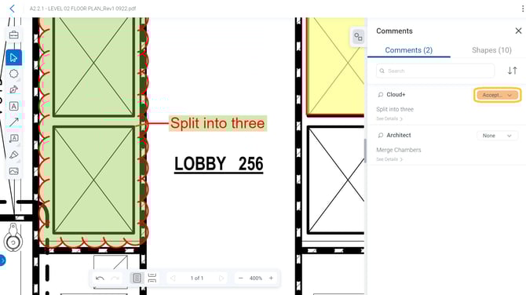The height and width of the screenshot is (295, 526).
Task: Toggle single page view mode
Action: 137,279
